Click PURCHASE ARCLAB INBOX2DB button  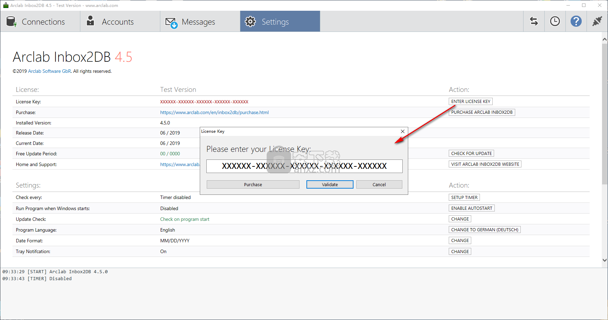[x=482, y=112]
